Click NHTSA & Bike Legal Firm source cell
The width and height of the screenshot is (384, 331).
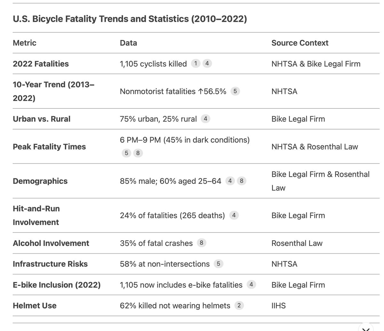(x=316, y=64)
